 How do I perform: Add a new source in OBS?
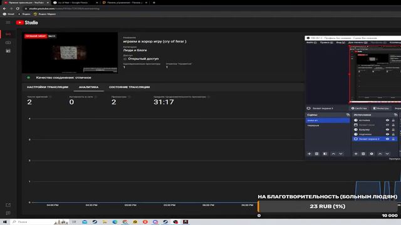[356, 154]
